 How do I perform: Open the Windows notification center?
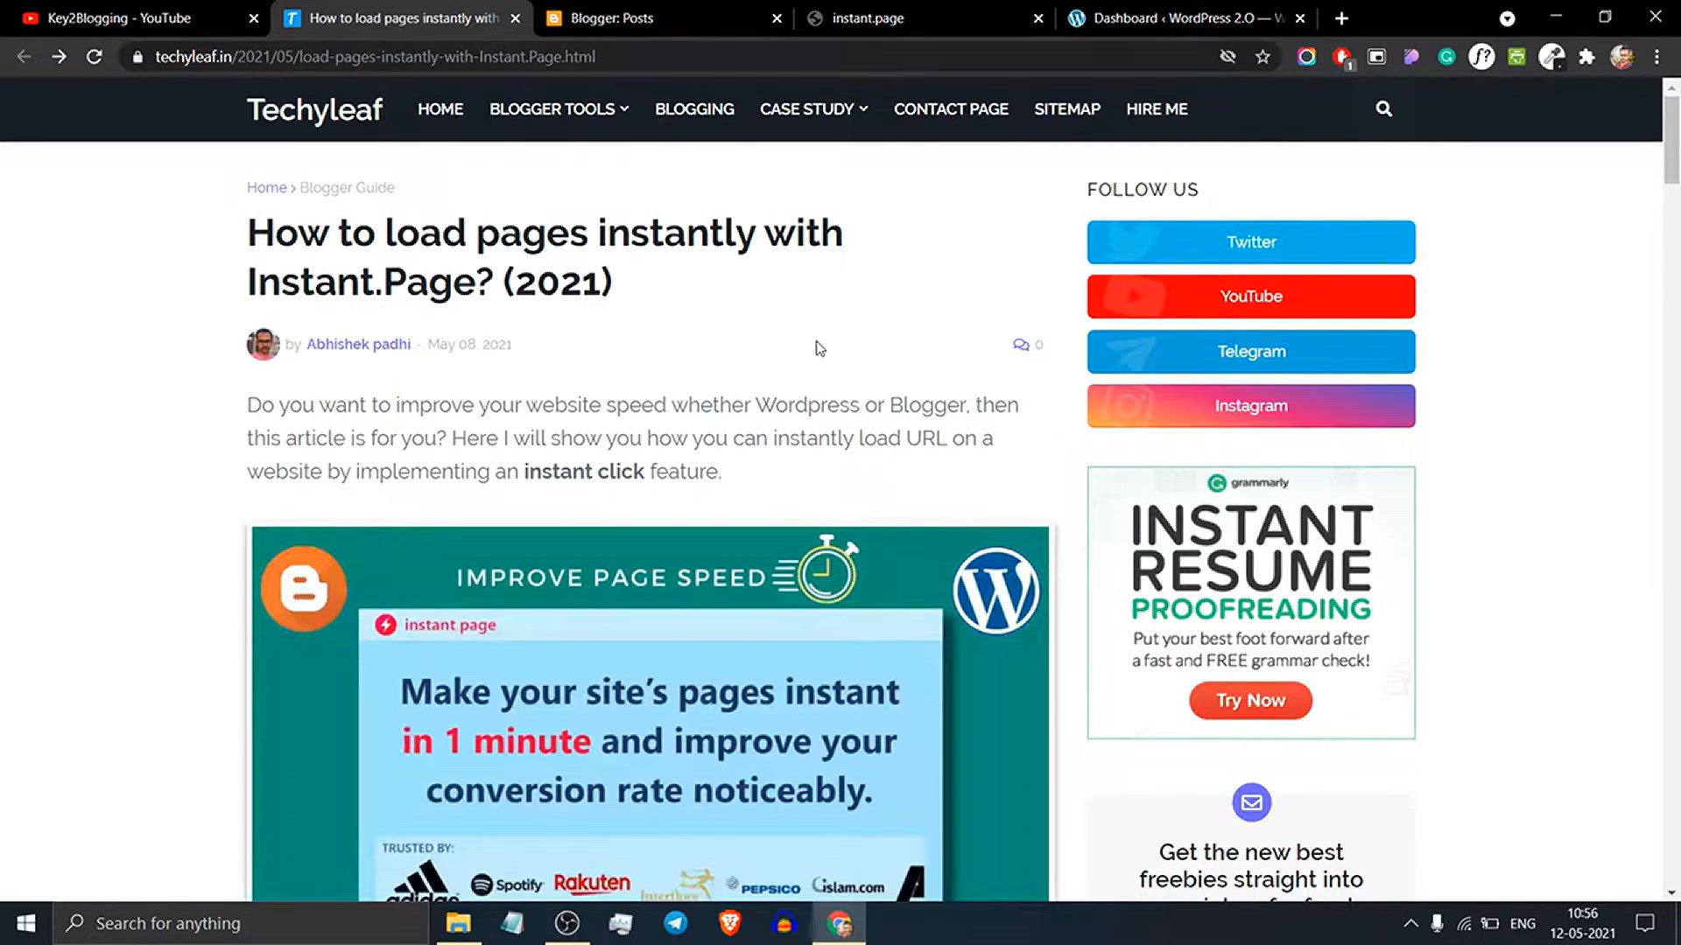pyautogui.click(x=1645, y=923)
